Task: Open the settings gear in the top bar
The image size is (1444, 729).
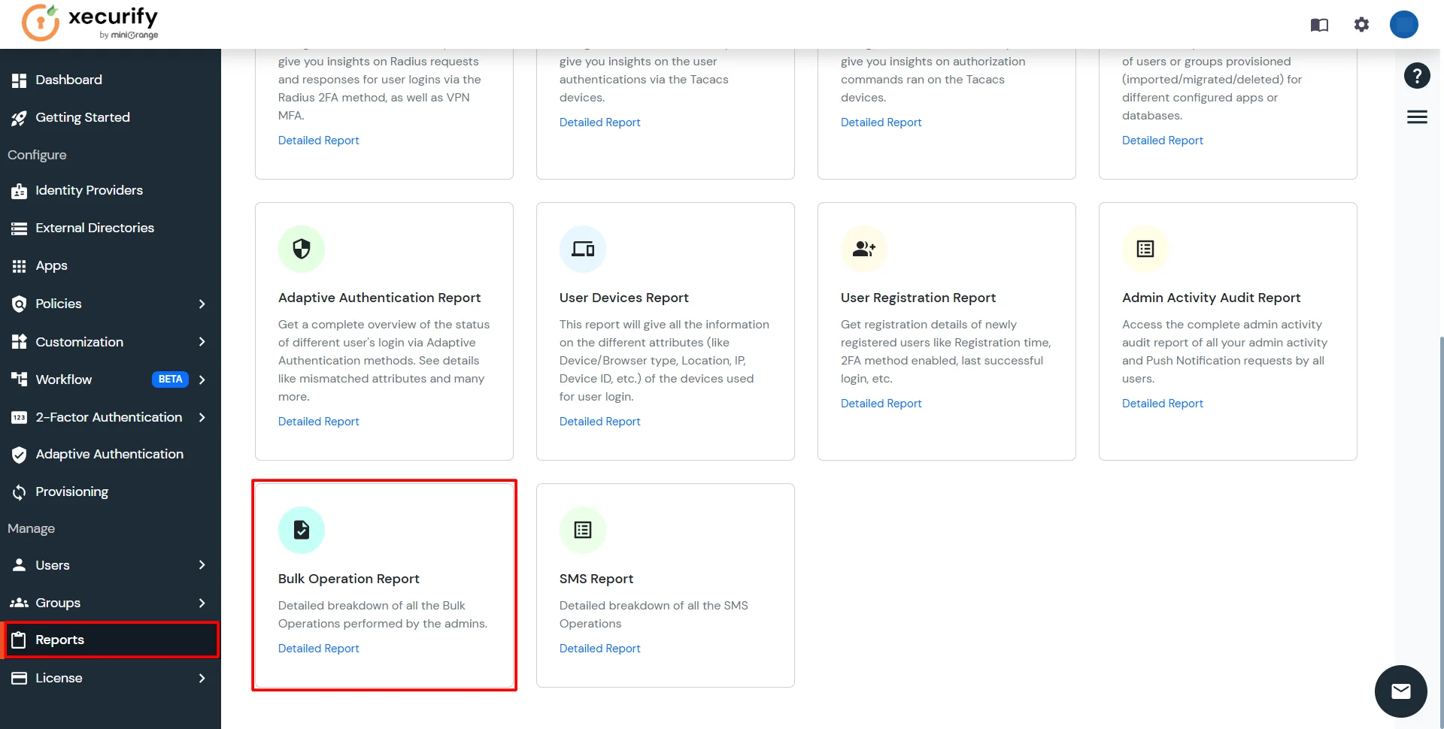Action: 1361,24
